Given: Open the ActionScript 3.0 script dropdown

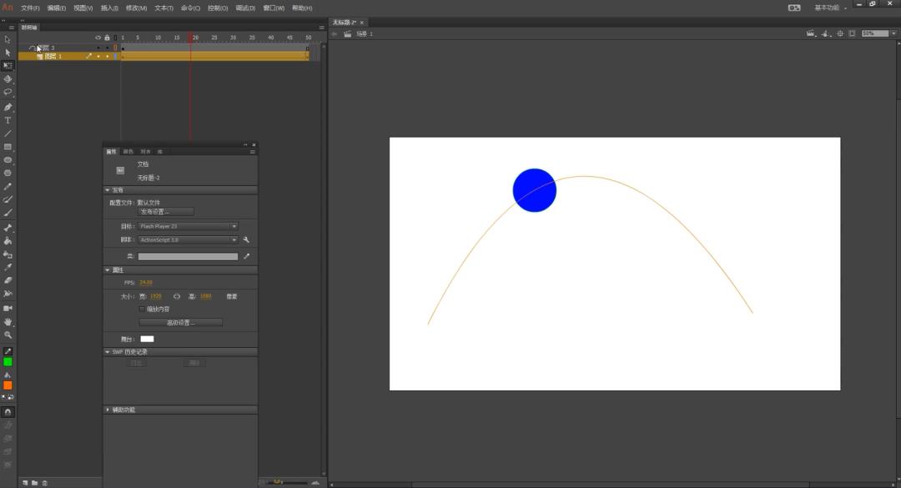Looking at the screenshot, I should pos(188,239).
